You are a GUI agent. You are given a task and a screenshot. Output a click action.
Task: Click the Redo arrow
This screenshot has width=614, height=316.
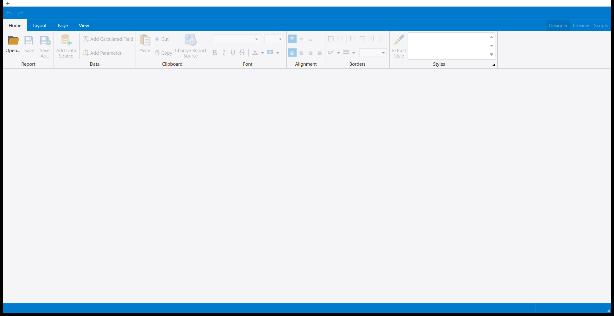[21, 13]
